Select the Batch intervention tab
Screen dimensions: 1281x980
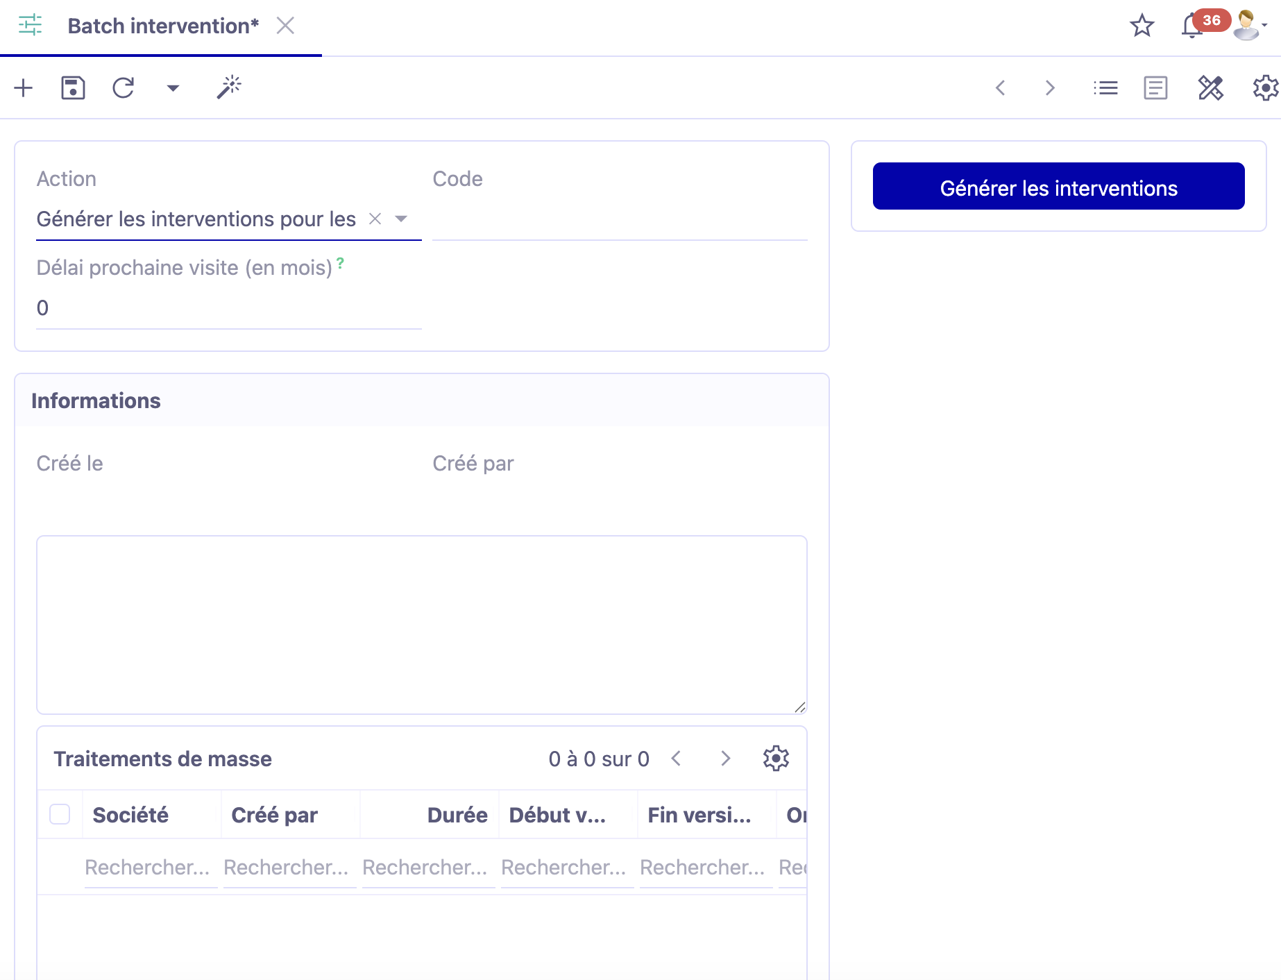[163, 26]
